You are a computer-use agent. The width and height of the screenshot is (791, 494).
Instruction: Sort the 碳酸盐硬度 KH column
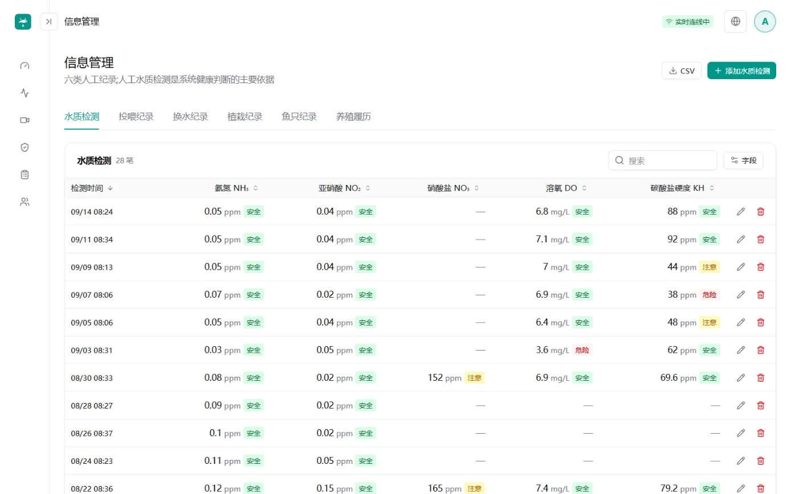tap(682, 188)
